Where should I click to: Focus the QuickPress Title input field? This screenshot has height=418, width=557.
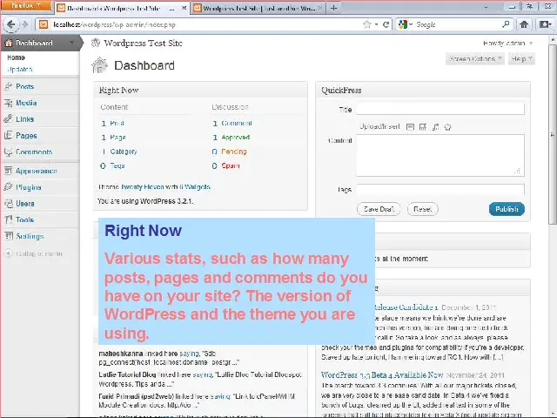[440, 109]
